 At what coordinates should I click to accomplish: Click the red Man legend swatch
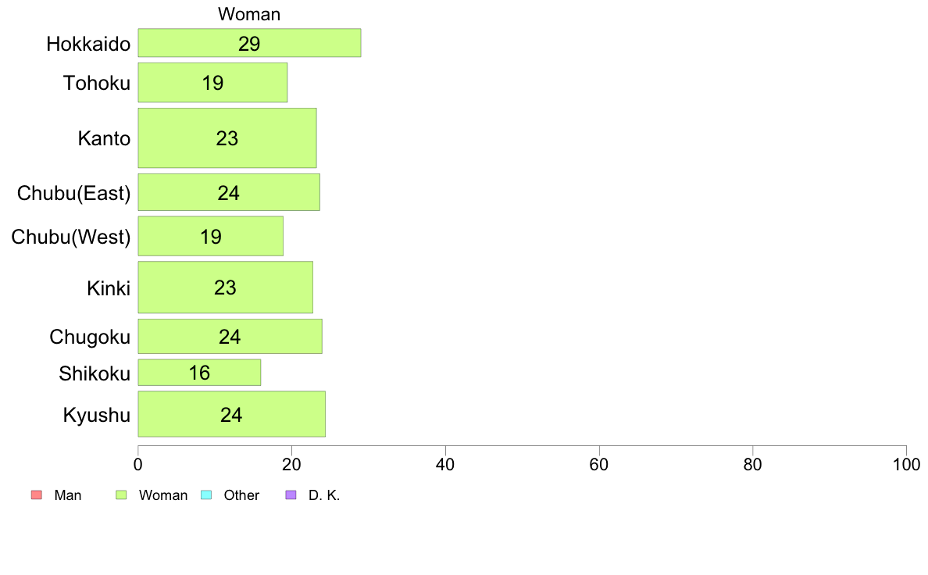coord(37,495)
